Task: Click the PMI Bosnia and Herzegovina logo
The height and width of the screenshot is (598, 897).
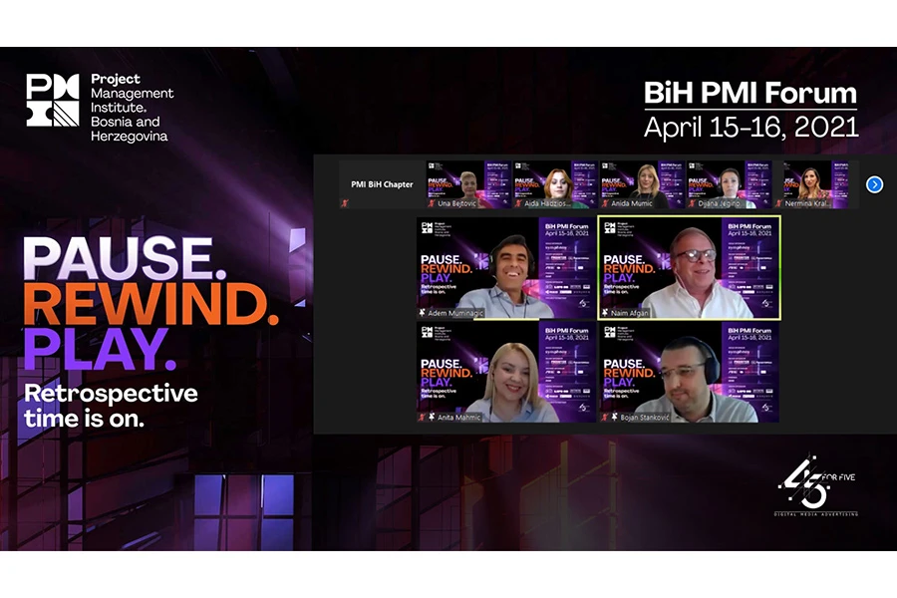Action: click(x=100, y=107)
